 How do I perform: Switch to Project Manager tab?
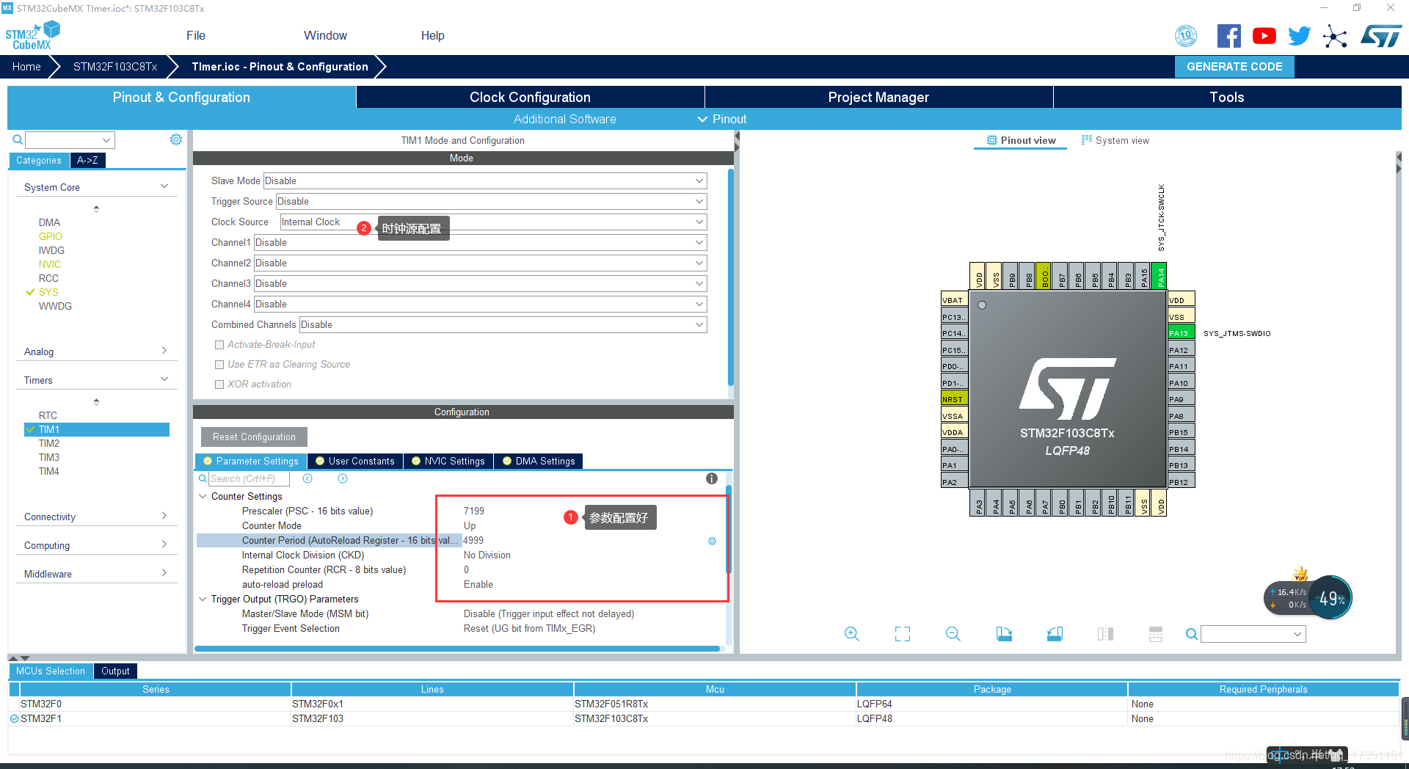[x=878, y=97]
